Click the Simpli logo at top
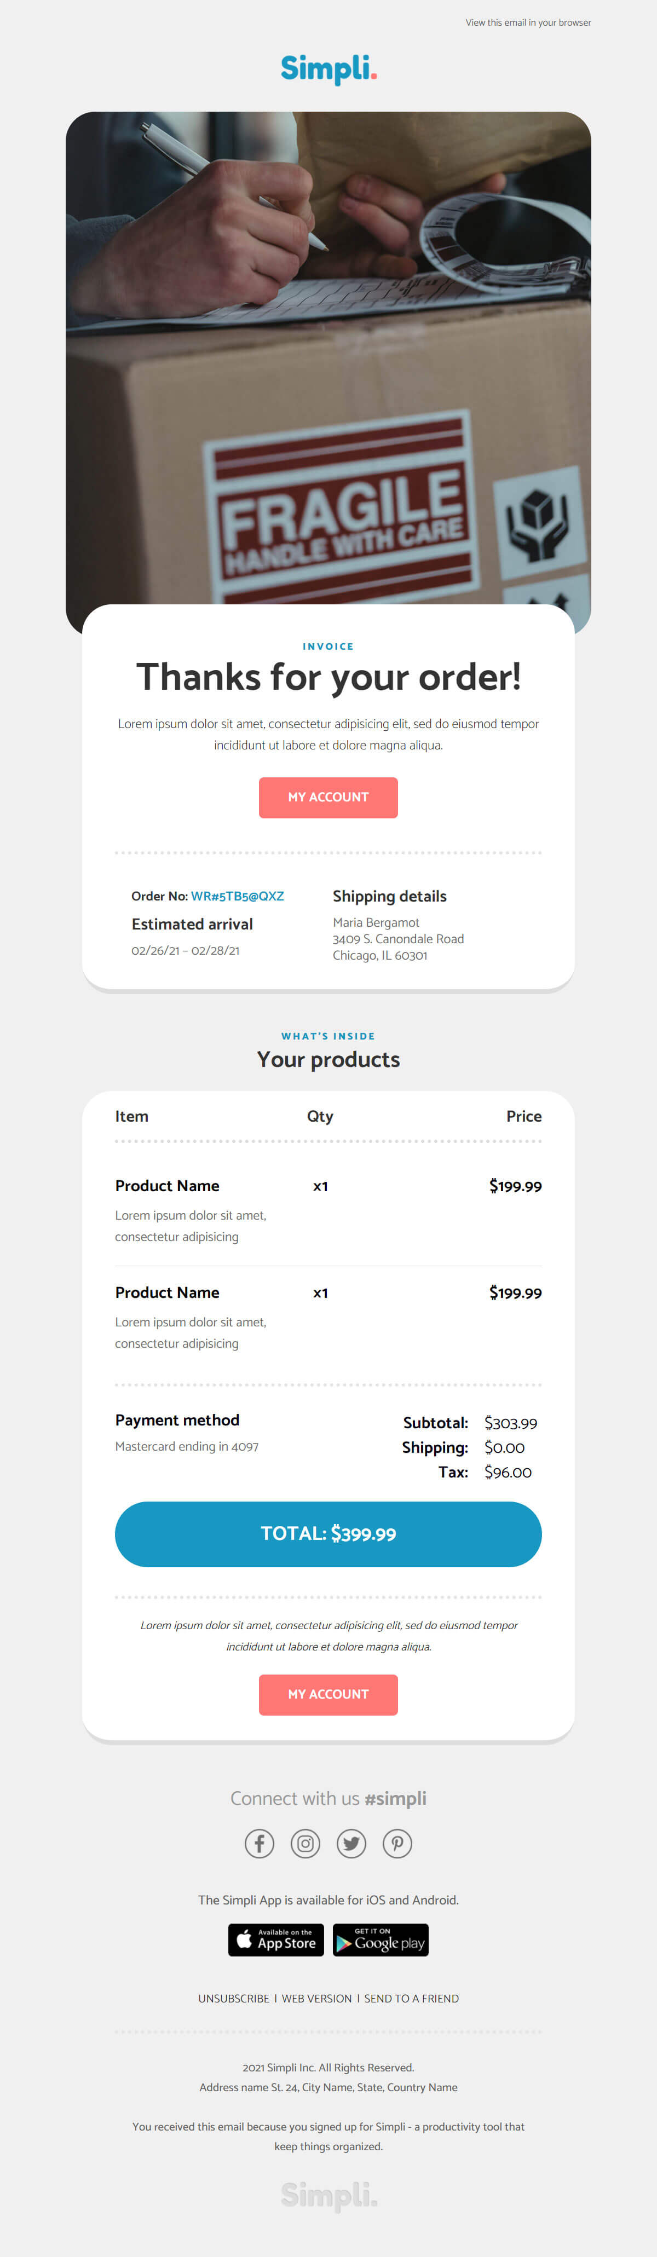The height and width of the screenshot is (2257, 657). (x=328, y=69)
